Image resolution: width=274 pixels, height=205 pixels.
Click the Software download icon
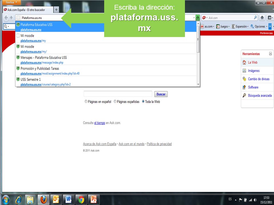244,87
